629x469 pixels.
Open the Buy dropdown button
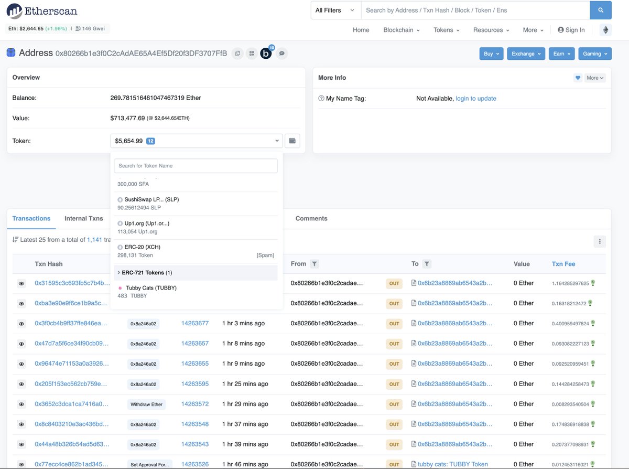pos(491,54)
